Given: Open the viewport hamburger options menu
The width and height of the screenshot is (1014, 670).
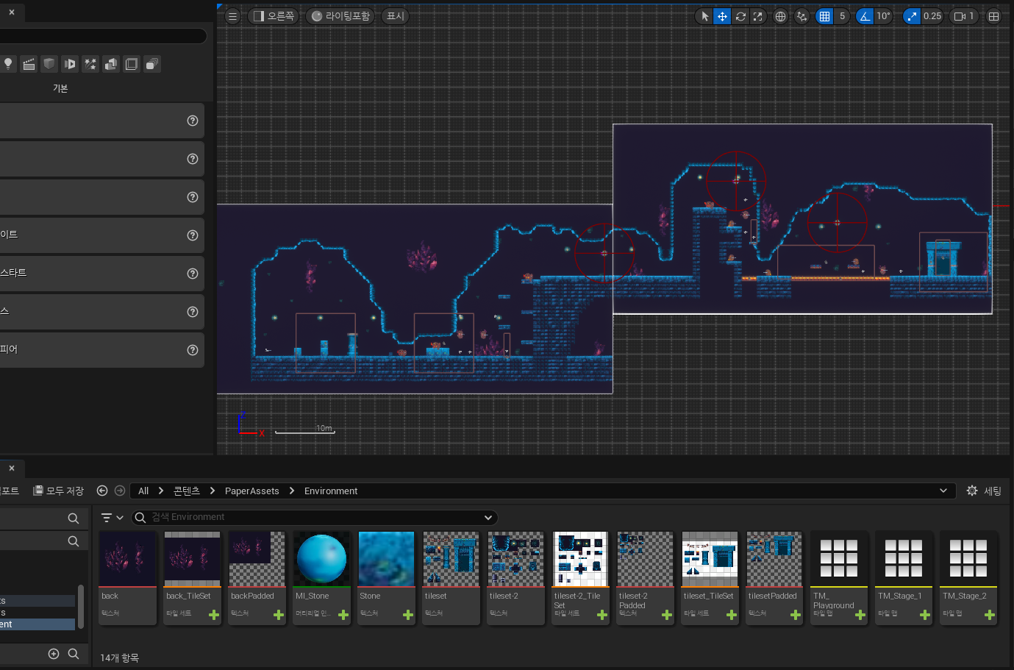Looking at the screenshot, I should 232,16.
